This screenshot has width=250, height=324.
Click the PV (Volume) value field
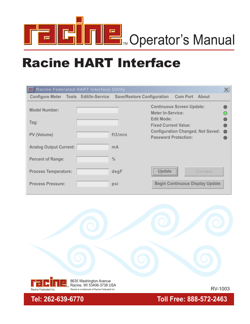click(x=93, y=135)
